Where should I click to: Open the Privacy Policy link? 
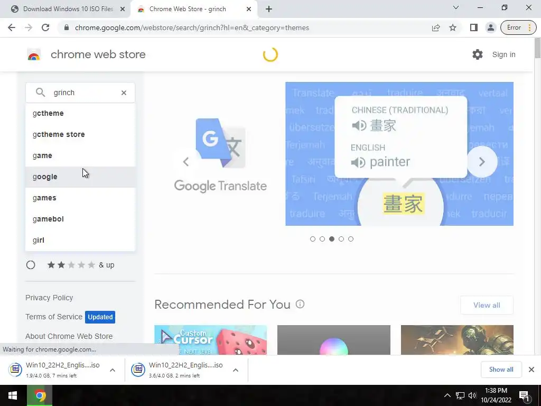pyautogui.click(x=49, y=298)
